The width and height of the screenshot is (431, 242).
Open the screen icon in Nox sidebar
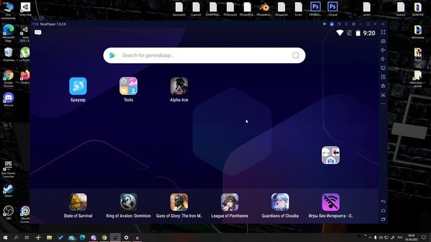tap(383, 68)
